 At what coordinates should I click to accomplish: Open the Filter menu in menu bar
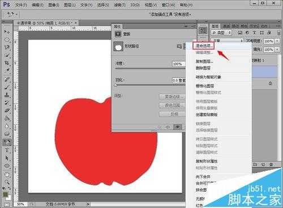pyautogui.click(x=119, y=5)
